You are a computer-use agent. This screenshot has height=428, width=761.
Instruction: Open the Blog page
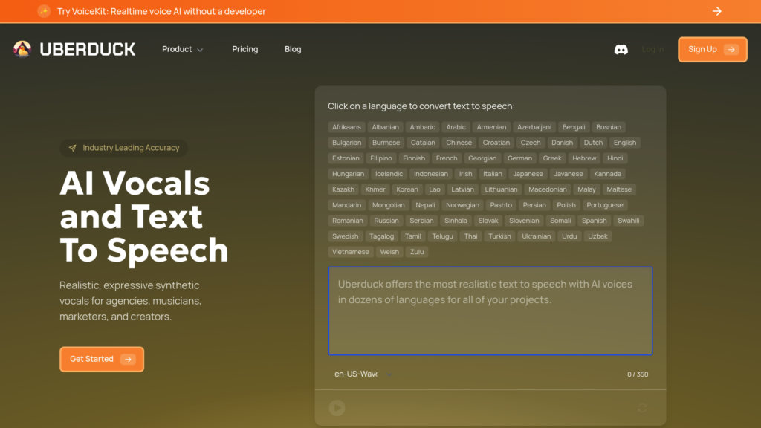click(293, 49)
